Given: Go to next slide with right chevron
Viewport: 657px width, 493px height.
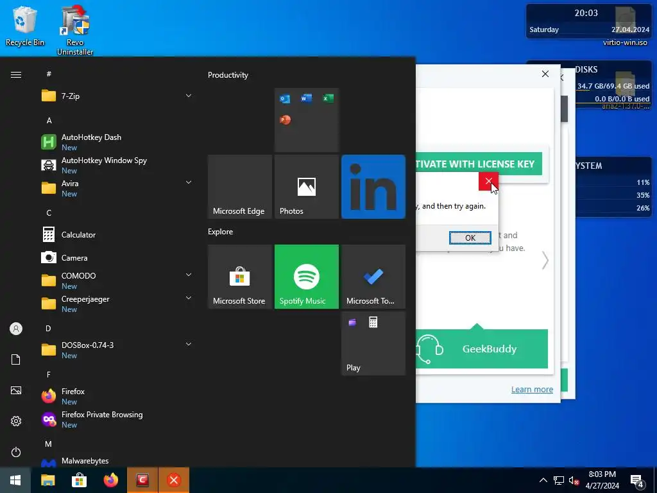Looking at the screenshot, I should tap(545, 261).
